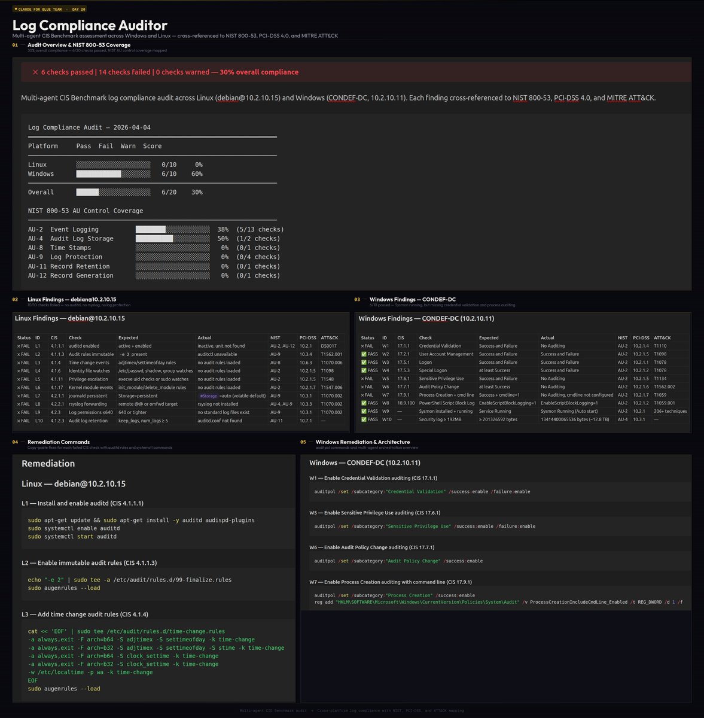Click the green PASS checkmark for W3 Logon

tap(364, 362)
